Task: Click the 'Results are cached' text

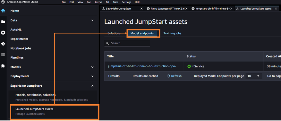Action: (x=145, y=76)
